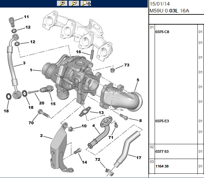This screenshot has width=204, height=178.
Task: Click the date 15/01/14 header text
Action: pyautogui.click(x=160, y=4)
